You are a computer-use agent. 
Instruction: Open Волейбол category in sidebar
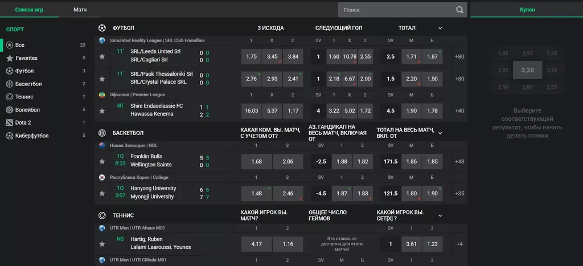(x=27, y=110)
